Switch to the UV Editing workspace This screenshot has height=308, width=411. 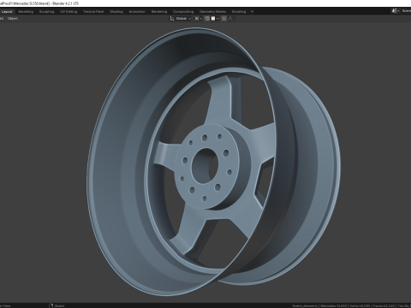point(68,12)
